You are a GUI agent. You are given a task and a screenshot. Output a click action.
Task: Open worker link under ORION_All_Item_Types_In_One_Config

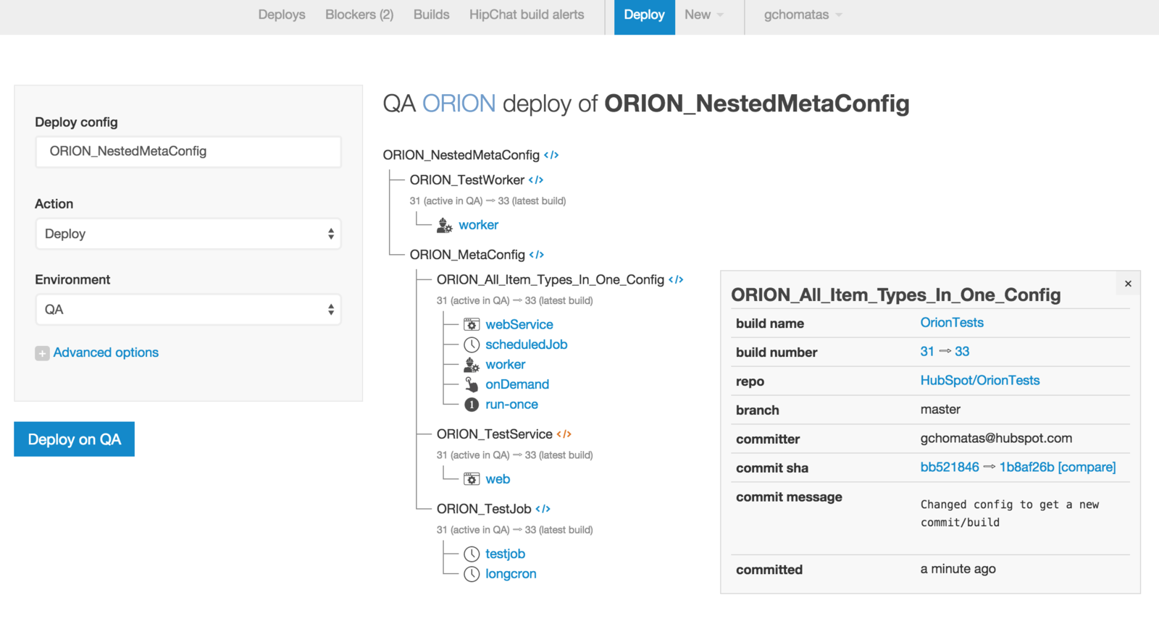[506, 365]
